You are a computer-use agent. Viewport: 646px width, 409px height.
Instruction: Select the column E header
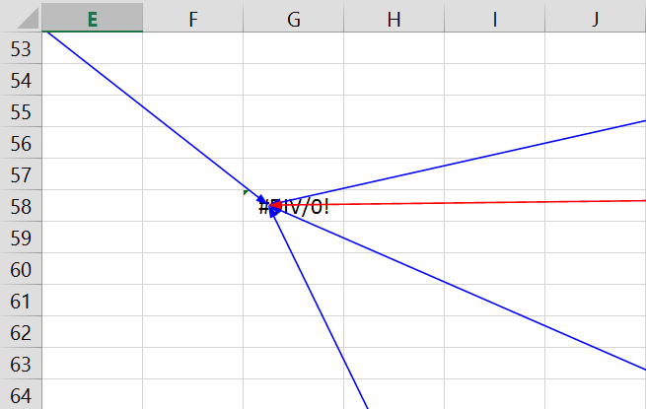click(93, 18)
